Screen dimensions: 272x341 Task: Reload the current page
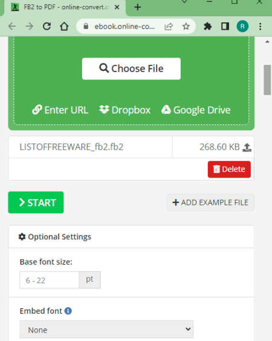[47, 27]
